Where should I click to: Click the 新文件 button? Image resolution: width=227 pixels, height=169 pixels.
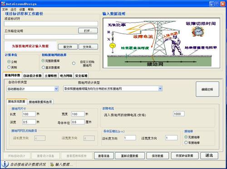[x=68, y=47]
